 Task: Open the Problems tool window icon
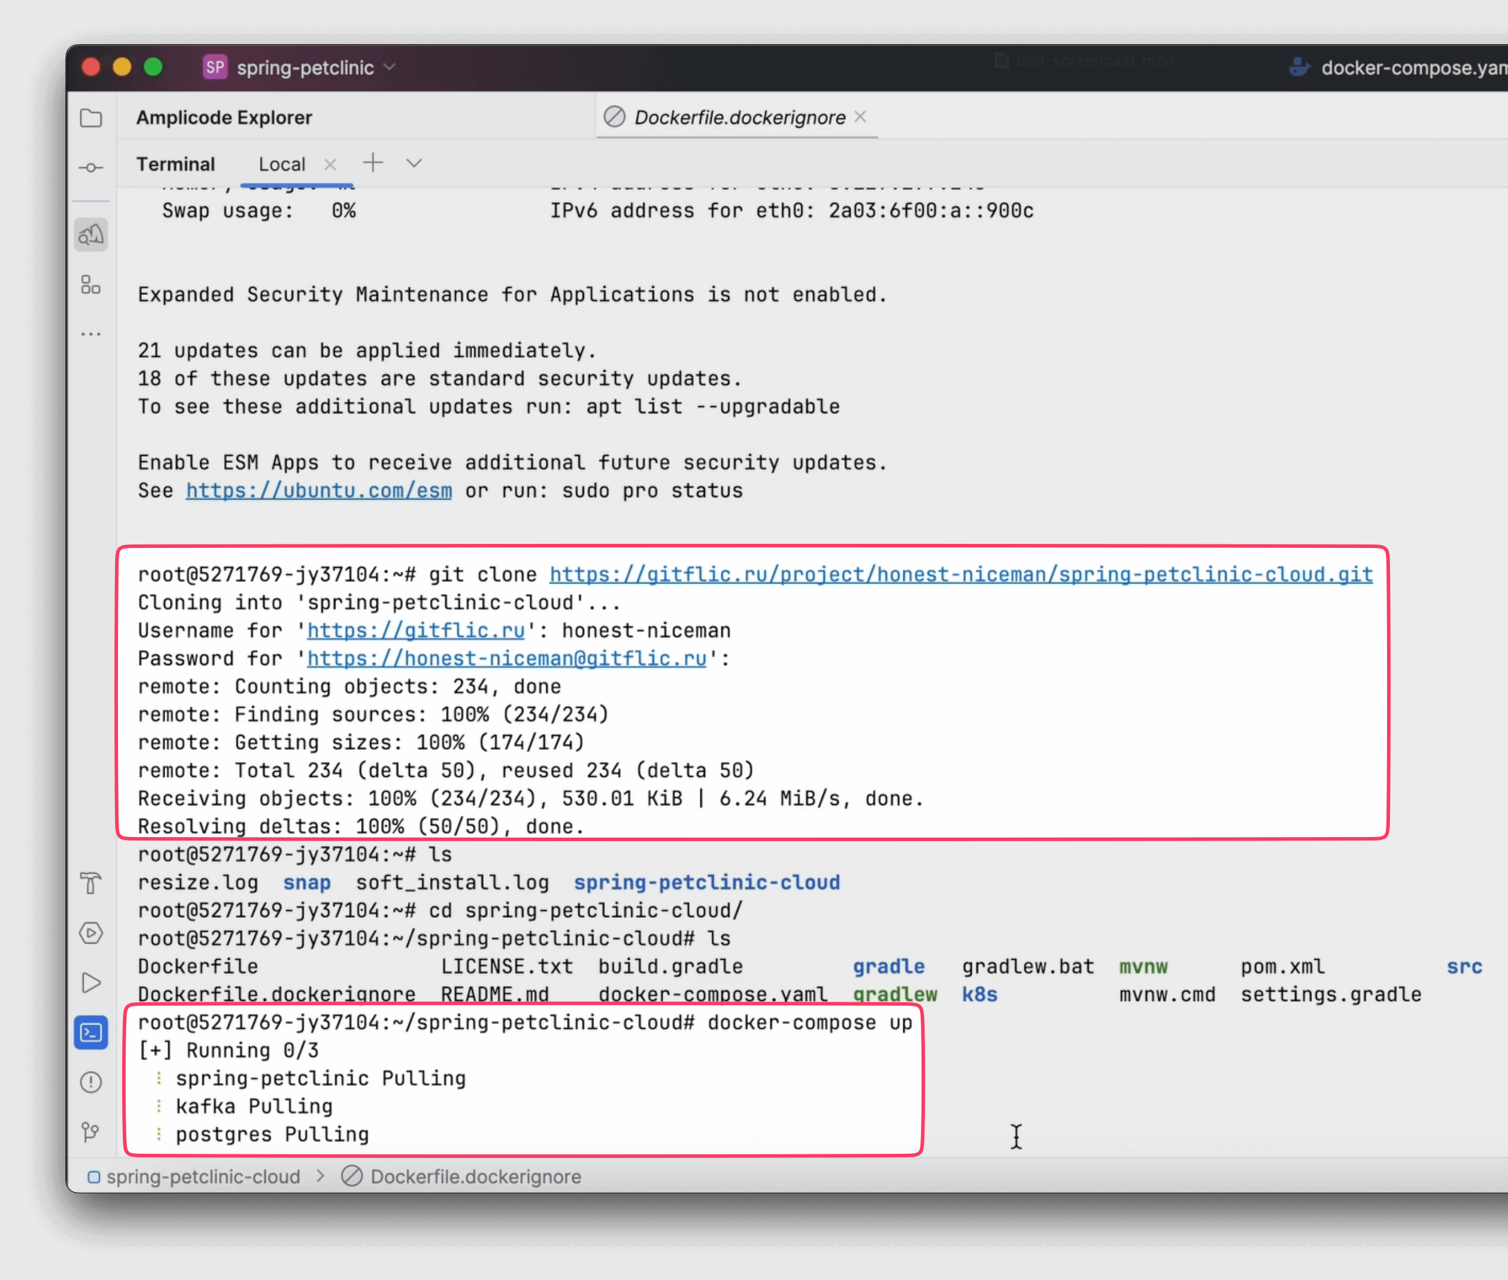[91, 1082]
